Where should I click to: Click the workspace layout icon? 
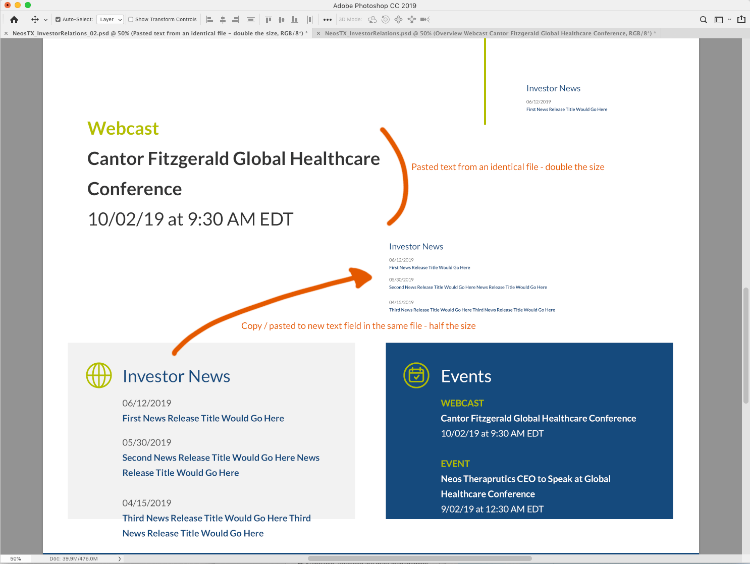[x=719, y=20]
